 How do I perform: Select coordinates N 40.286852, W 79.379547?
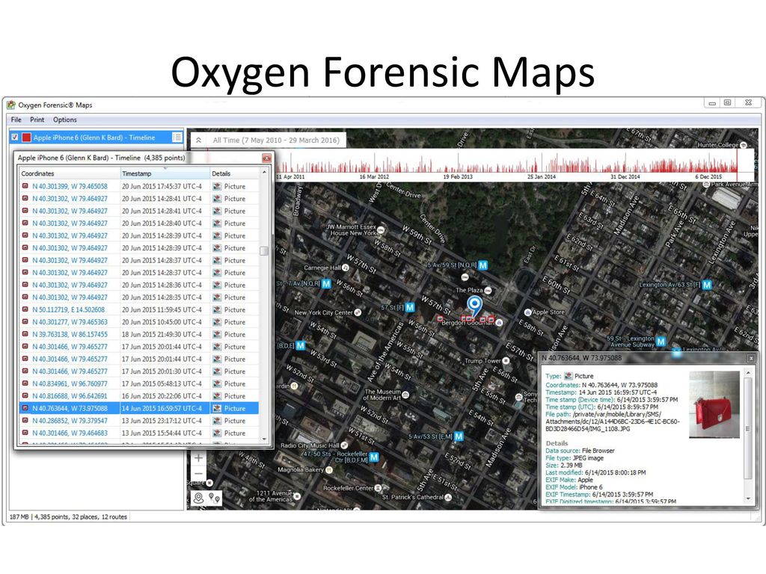pyautogui.click(x=70, y=421)
